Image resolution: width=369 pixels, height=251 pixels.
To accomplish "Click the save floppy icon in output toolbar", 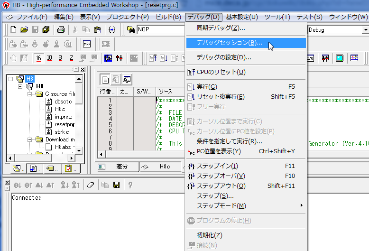I will tap(116, 185).
